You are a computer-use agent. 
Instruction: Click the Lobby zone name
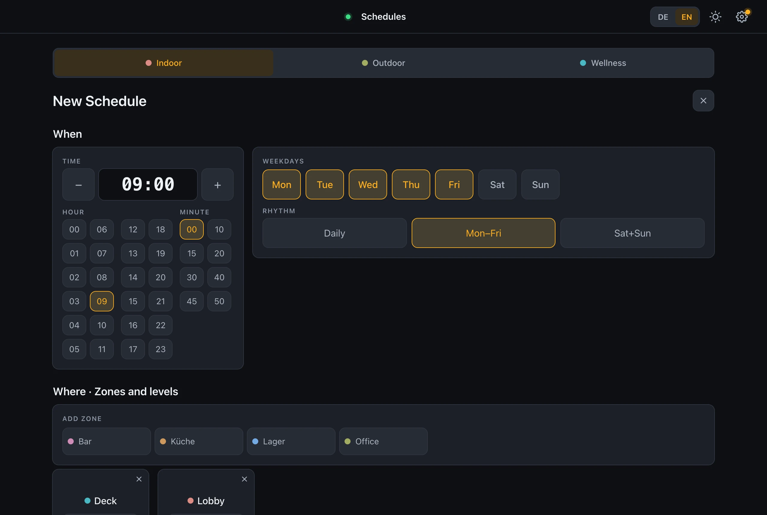pos(211,501)
